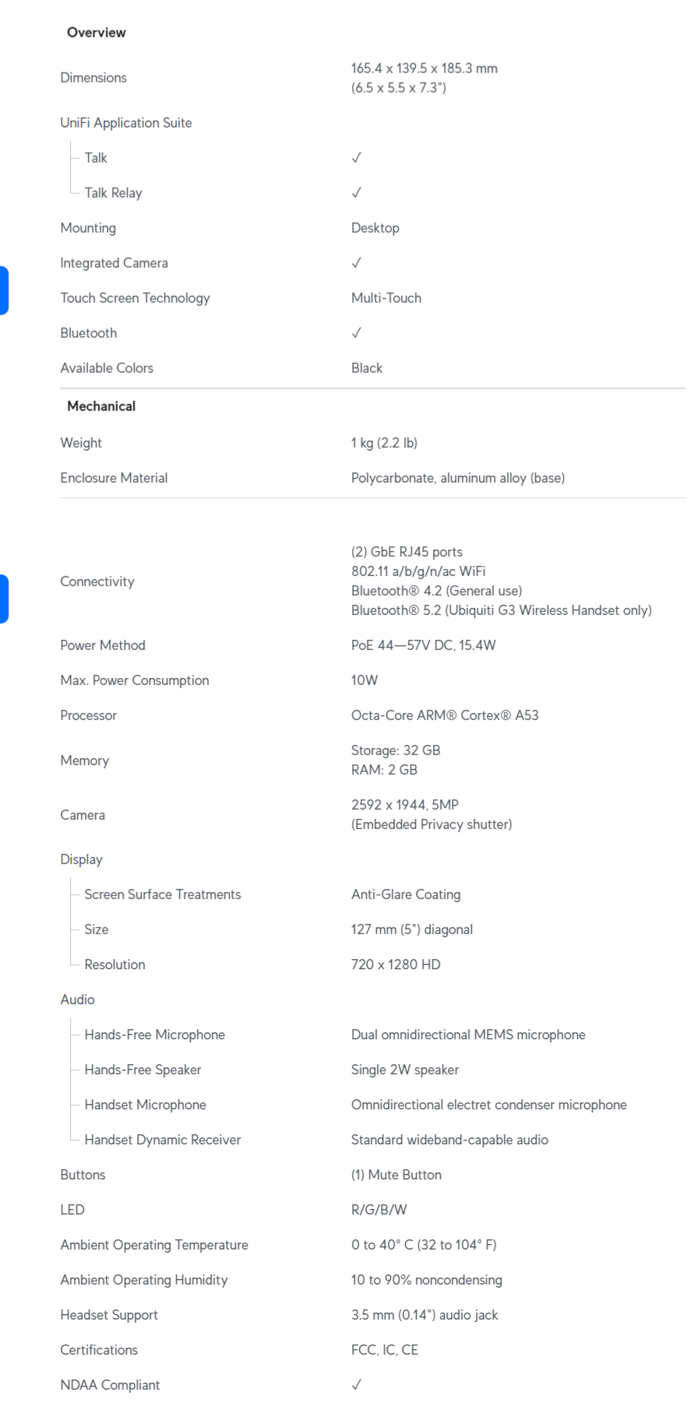Click the Octa-Core ARM Cortex A53 processor value
The height and width of the screenshot is (1420, 694).
[445, 715]
